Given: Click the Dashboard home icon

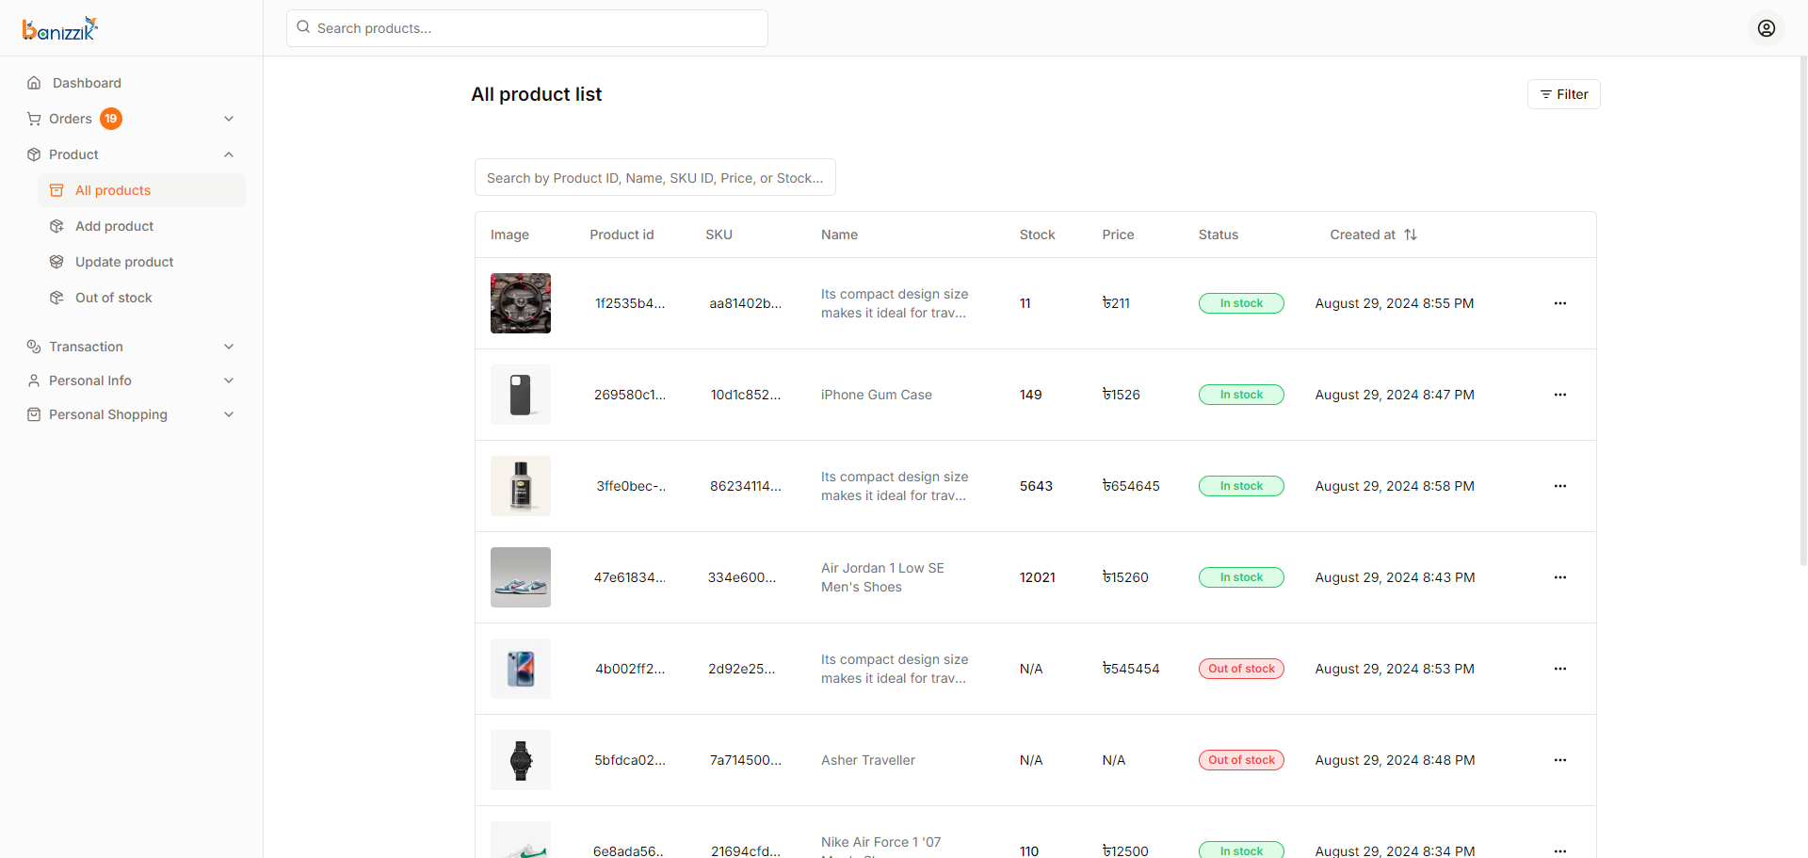Looking at the screenshot, I should 34,83.
